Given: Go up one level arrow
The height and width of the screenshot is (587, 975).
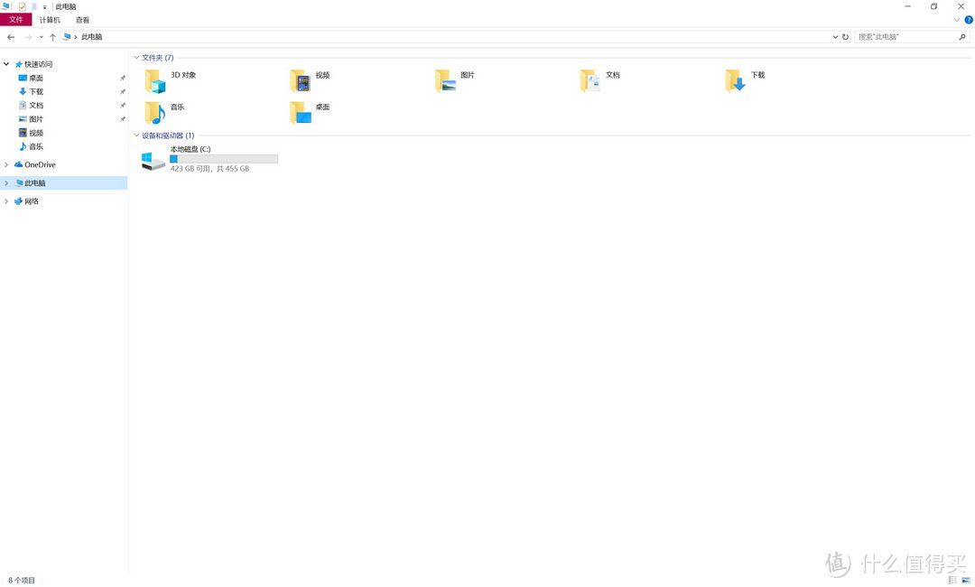Looking at the screenshot, I should coord(53,37).
